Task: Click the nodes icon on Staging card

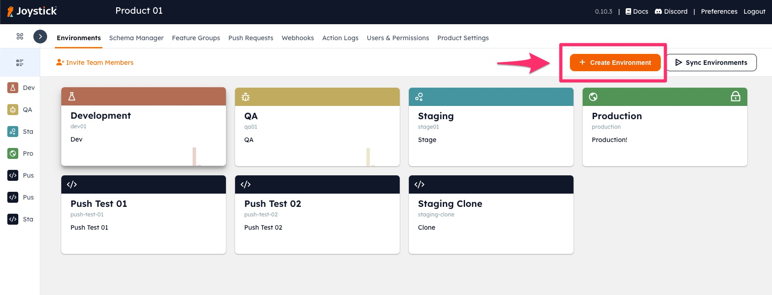Action: click(419, 97)
